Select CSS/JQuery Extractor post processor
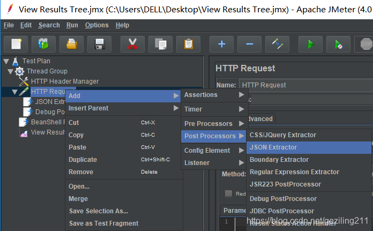The image size is (373, 231). (309, 135)
